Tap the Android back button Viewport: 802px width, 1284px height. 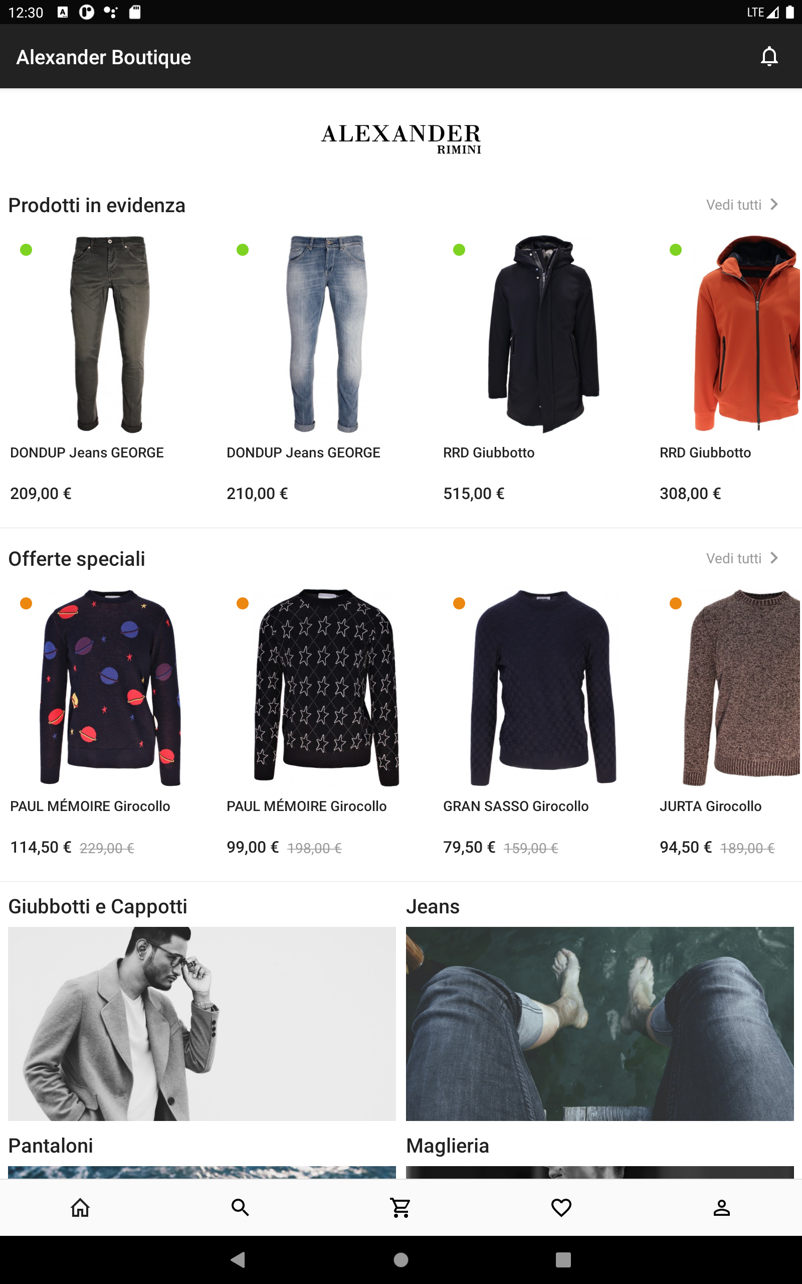tap(238, 1259)
